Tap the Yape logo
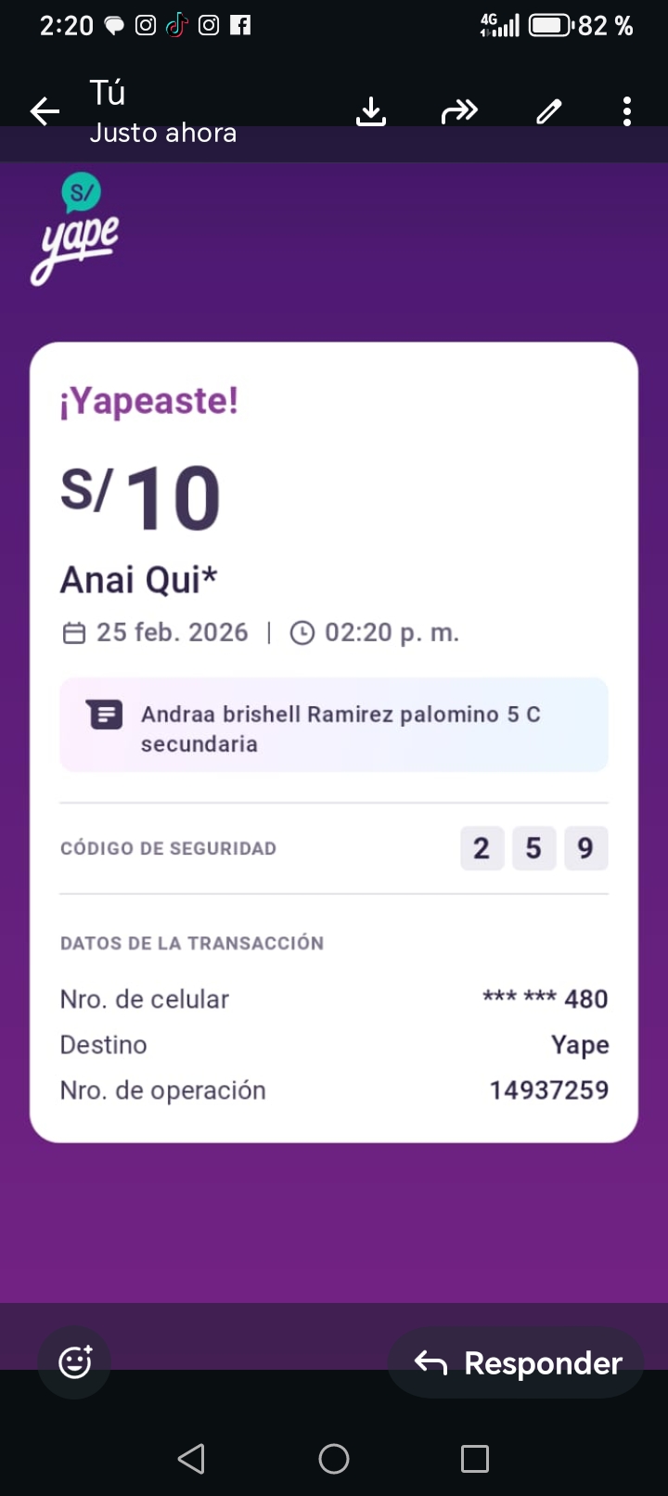 coord(76,230)
